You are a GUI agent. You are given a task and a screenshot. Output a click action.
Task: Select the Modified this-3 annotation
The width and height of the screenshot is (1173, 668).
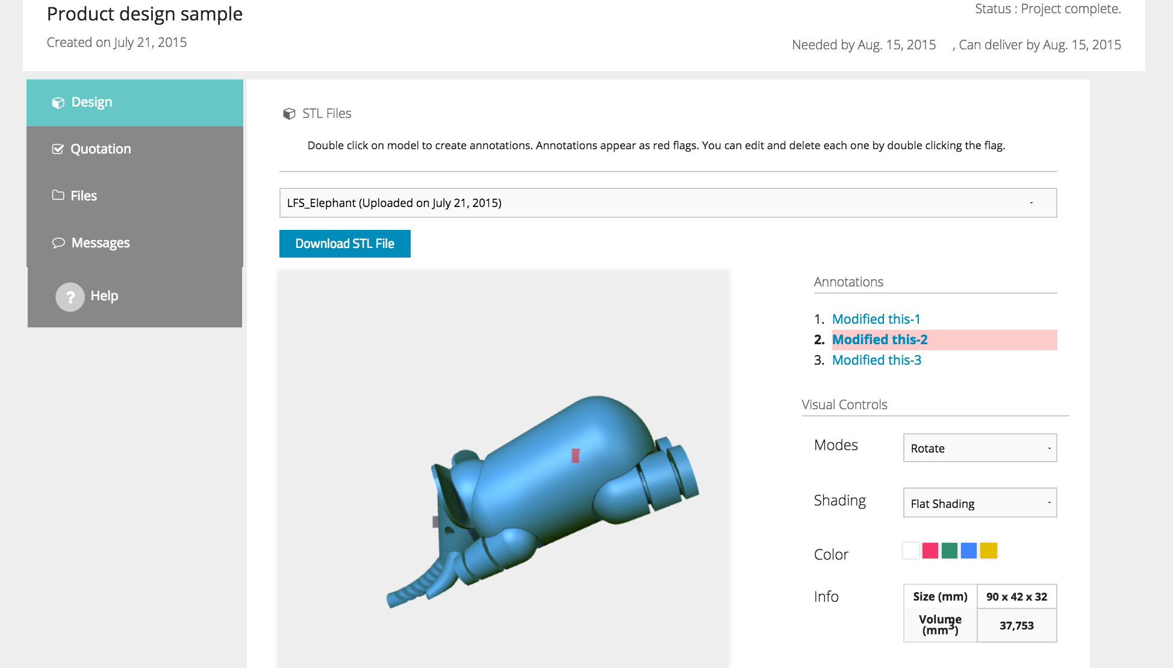point(876,360)
